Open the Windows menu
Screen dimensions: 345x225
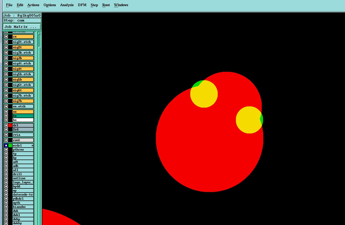(x=121, y=5)
